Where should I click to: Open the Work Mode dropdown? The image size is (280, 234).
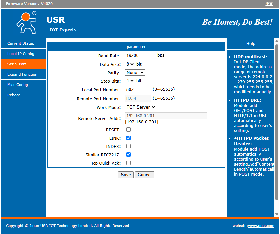pos(141,107)
